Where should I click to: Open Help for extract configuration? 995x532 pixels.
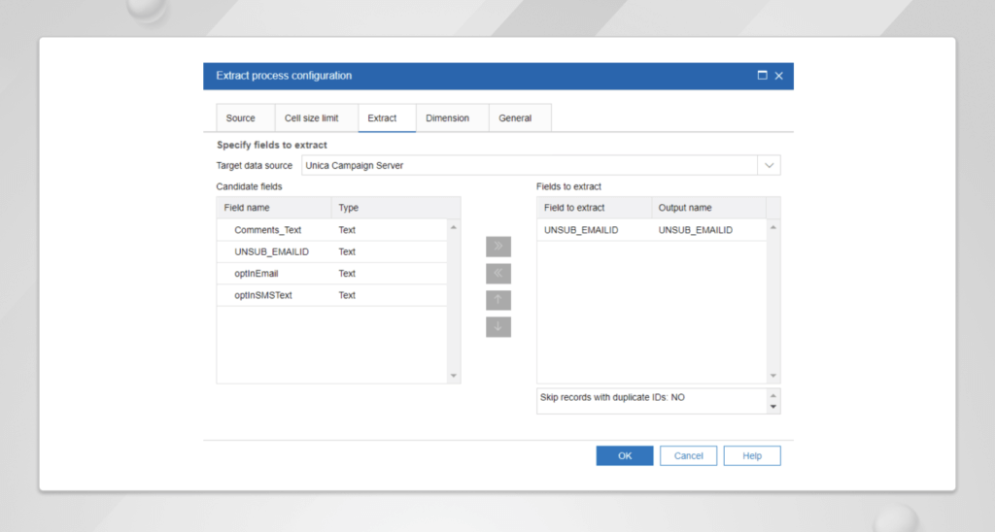tap(751, 455)
